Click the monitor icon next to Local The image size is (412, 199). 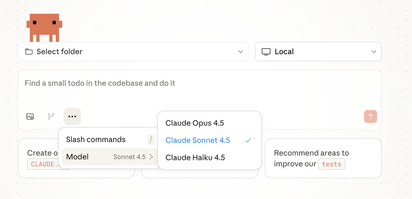click(x=266, y=52)
